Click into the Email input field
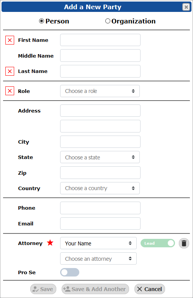193x298 pixels. click(100, 223)
